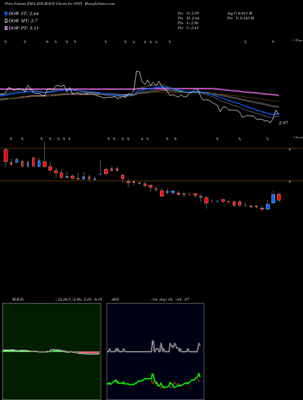Screen dimensions: 303x400
Task: Click the price axis label 4
Action: tap(290, 150)
